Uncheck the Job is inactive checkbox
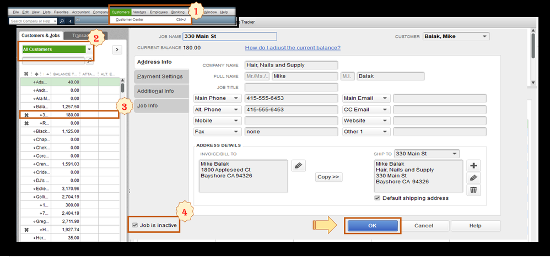550x257 pixels. pyautogui.click(x=134, y=225)
